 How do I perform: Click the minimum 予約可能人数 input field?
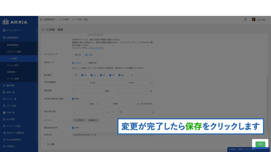click(88, 112)
